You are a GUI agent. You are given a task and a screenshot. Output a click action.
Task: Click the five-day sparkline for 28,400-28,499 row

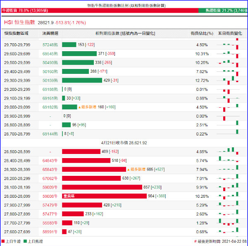(x=229, y=159)
